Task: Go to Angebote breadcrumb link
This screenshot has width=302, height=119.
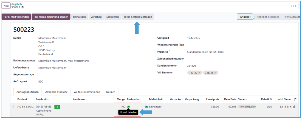Action: (17, 4)
